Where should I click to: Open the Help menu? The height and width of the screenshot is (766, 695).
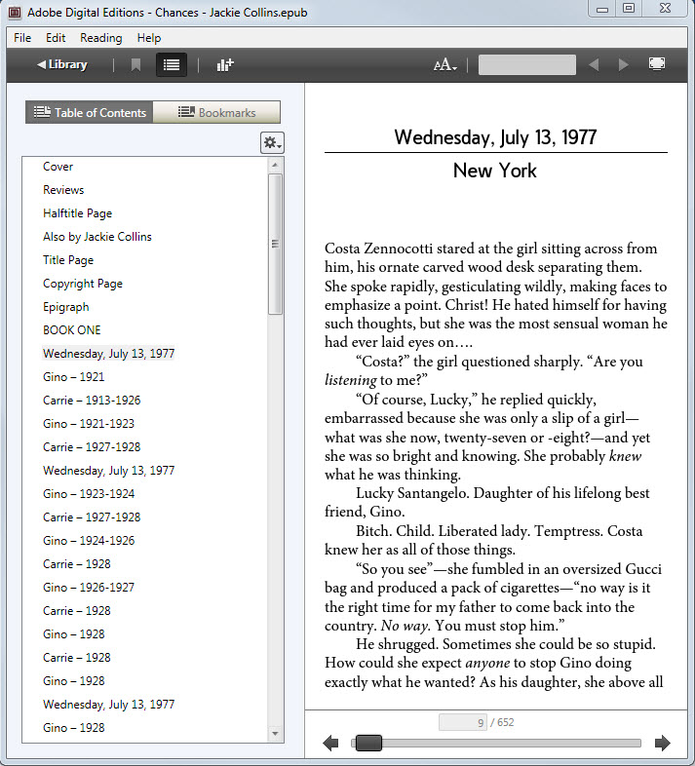(x=149, y=38)
